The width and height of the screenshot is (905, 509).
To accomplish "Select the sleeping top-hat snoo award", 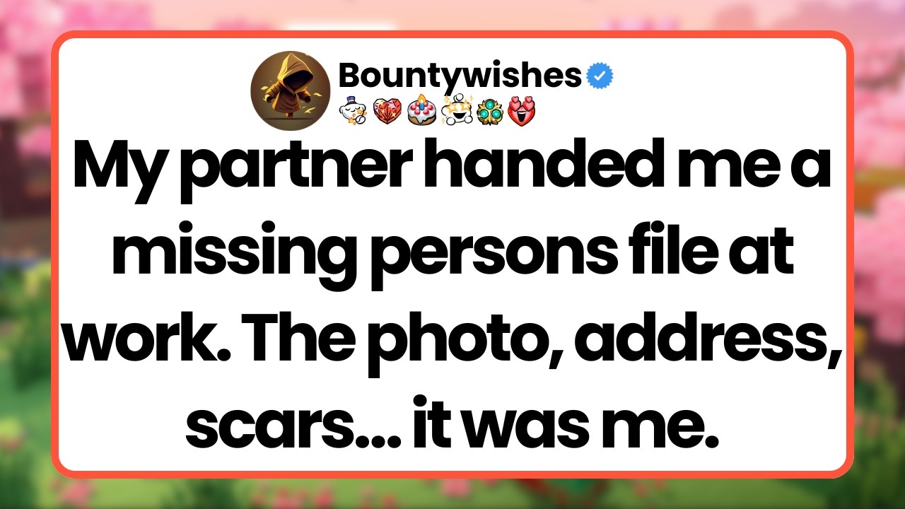I will [x=353, y=110].
